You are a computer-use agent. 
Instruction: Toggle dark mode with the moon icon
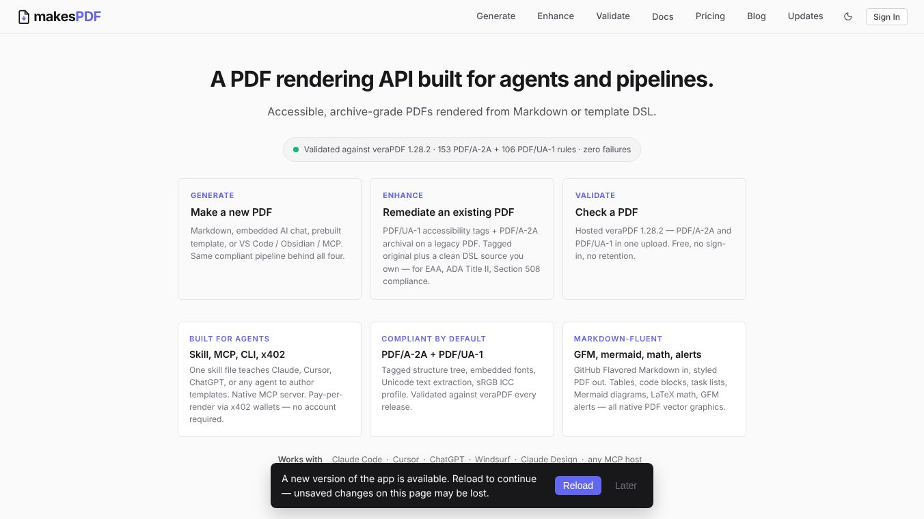(848, 16)
